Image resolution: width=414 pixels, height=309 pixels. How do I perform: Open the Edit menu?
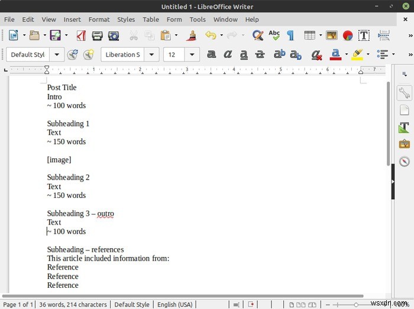click(x=28, y=19)
